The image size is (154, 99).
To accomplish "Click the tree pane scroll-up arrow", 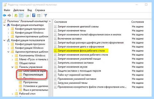I will pyautogui.click(x=50, y=21).
